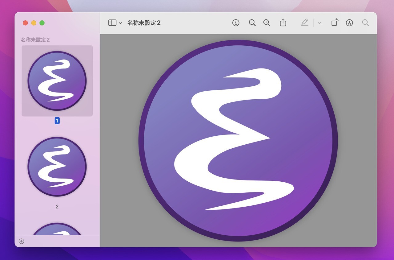394x260 pixels.
Task: Open the sidebar view options chevron
Action: [120, 23]
